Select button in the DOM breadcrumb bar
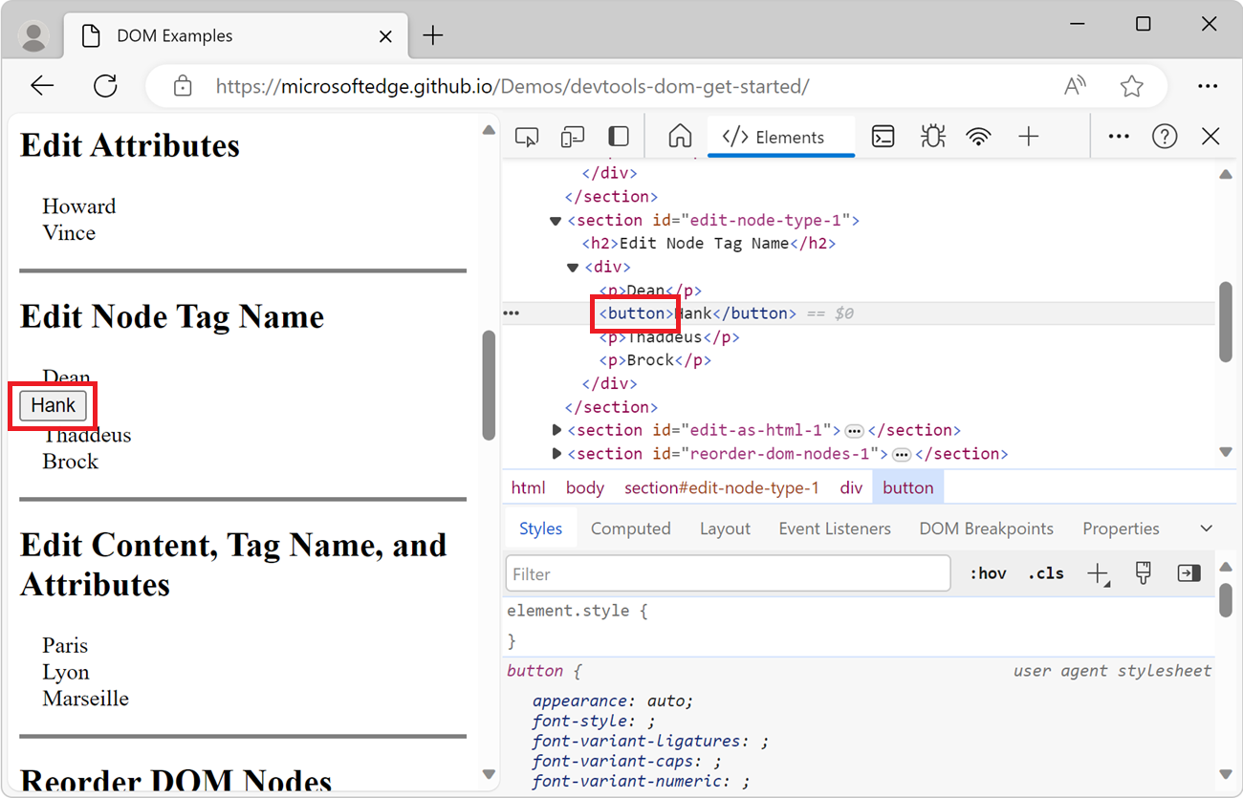This screenshot has width=1243, height=798. (907, 487)
